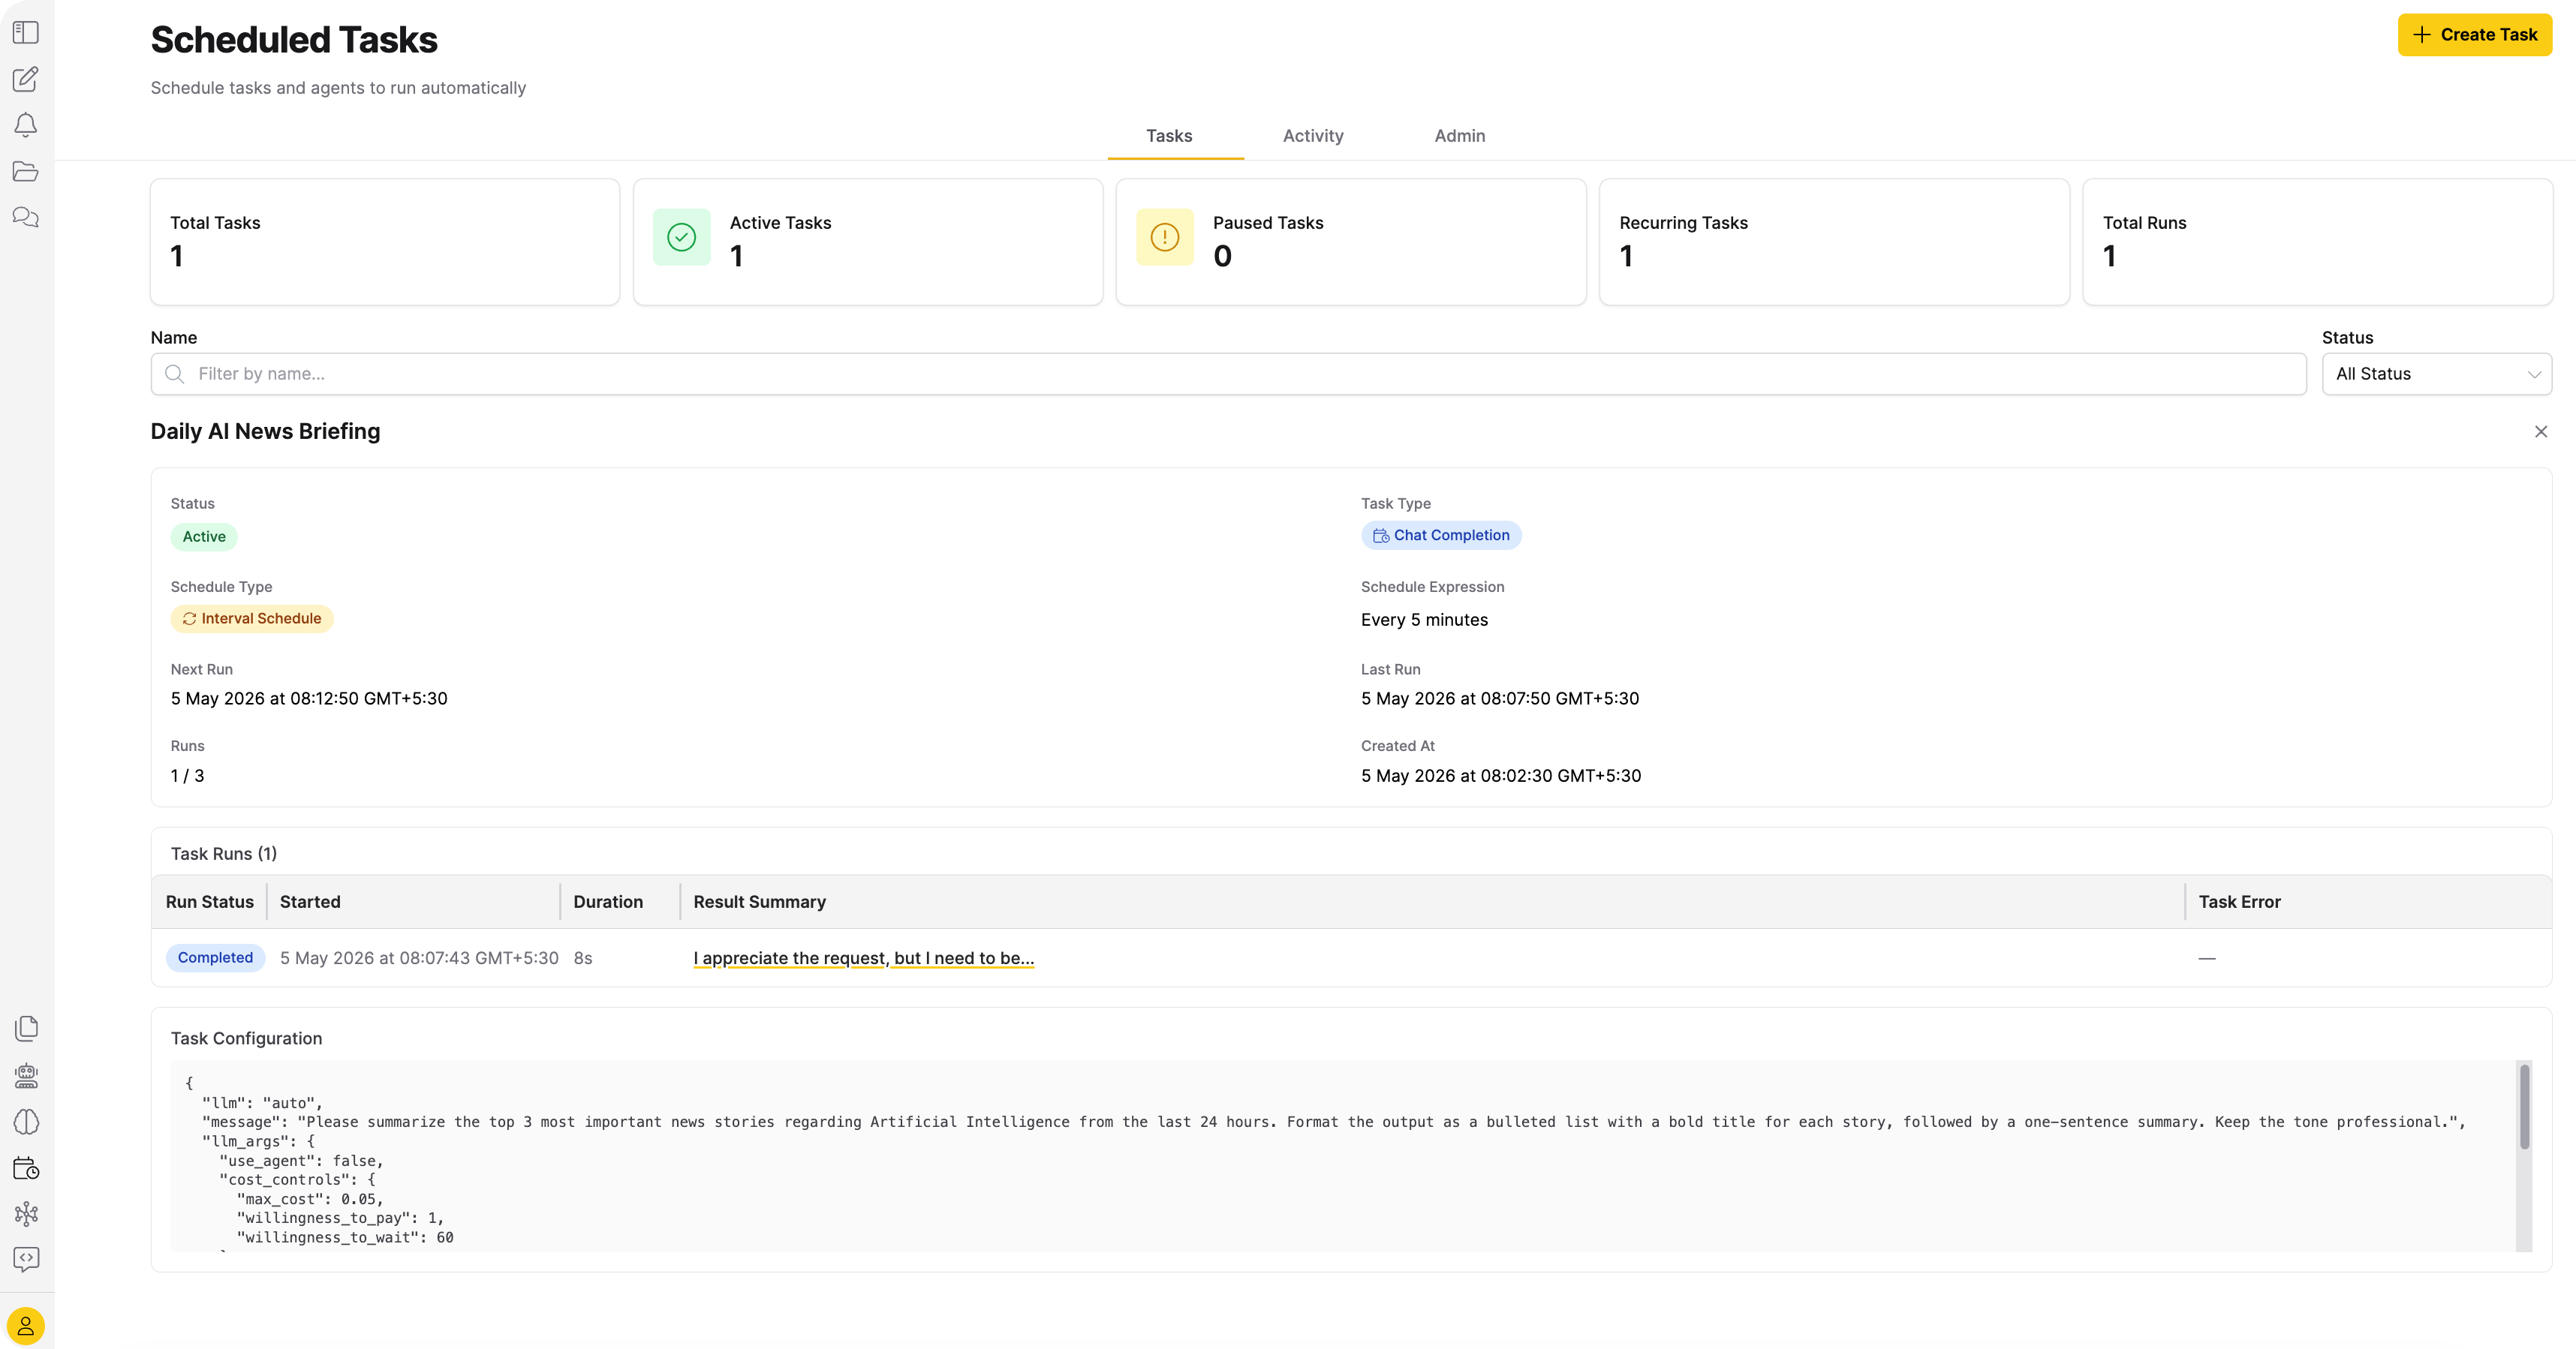This screenshot has width=2576, height=1349.
Task: Open the code chat bubble icon
Action: pos(27,1259)
